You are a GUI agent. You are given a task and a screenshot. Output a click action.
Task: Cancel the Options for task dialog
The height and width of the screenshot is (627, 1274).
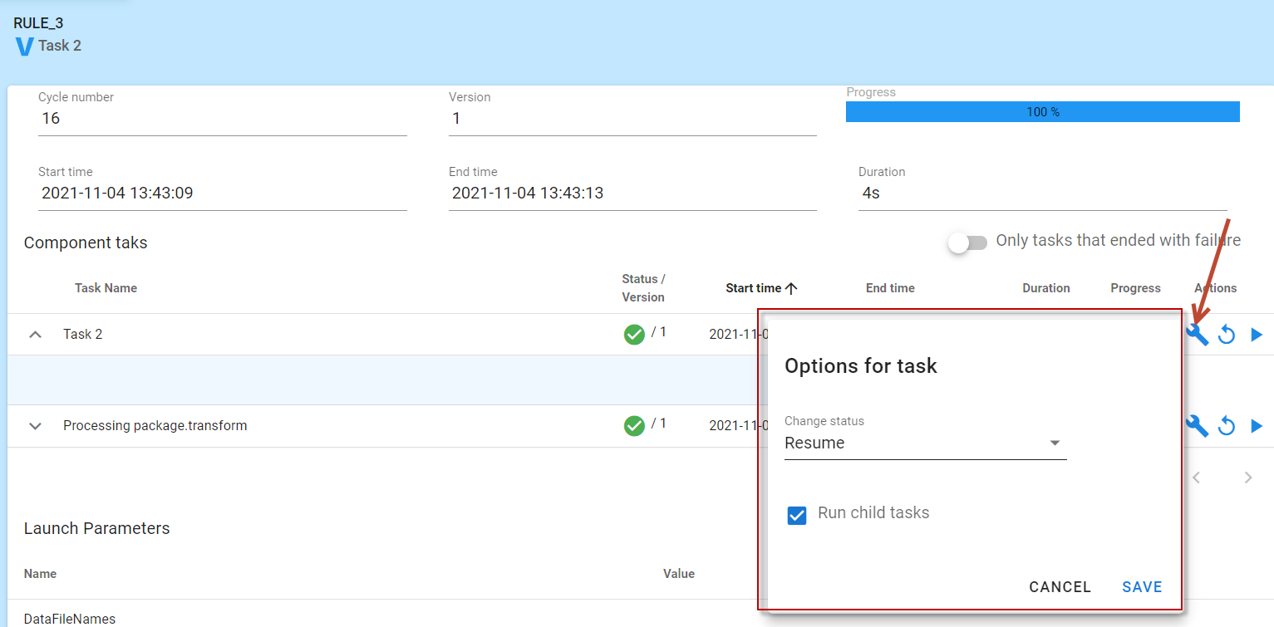tap(1060, 587)
